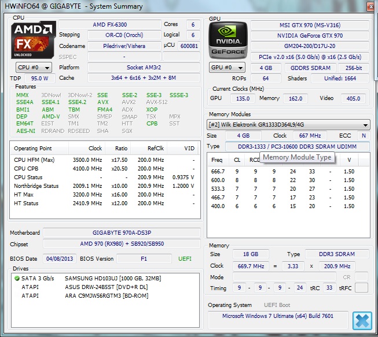Click the DDR3-1333 / PC3-10600 module type field
Viewport: 378px width, 337px height.
(297, 147)
